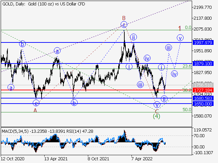The image size is (218, 163).
Task: Click the chart title 'GOLD, Daily: Gold (100 oz) vs US Dollar CFD'
Action: (x=44, y=4)
